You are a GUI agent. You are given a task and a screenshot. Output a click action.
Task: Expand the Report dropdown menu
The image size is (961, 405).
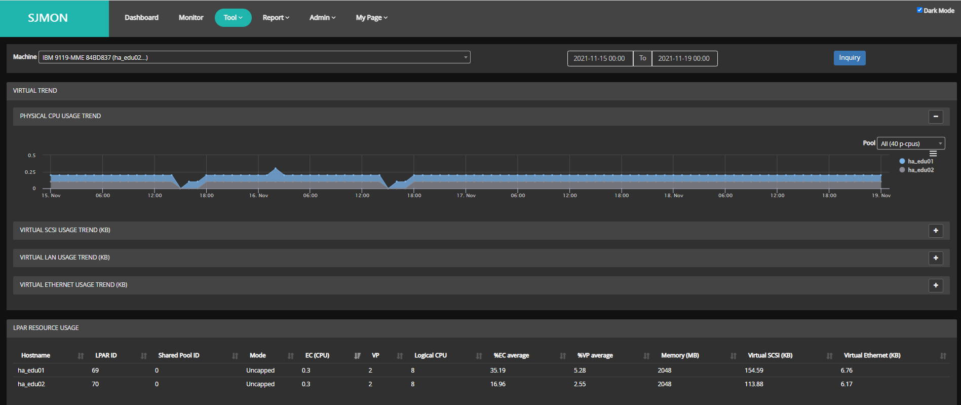point(276,18)
